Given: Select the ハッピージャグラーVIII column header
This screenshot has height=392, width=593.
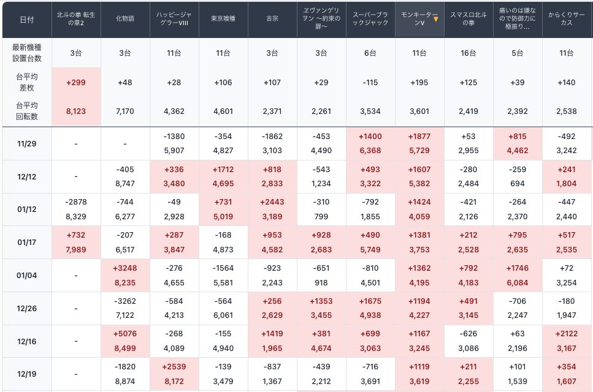Looking at the screenshot, I should click(x=174, y=19).
